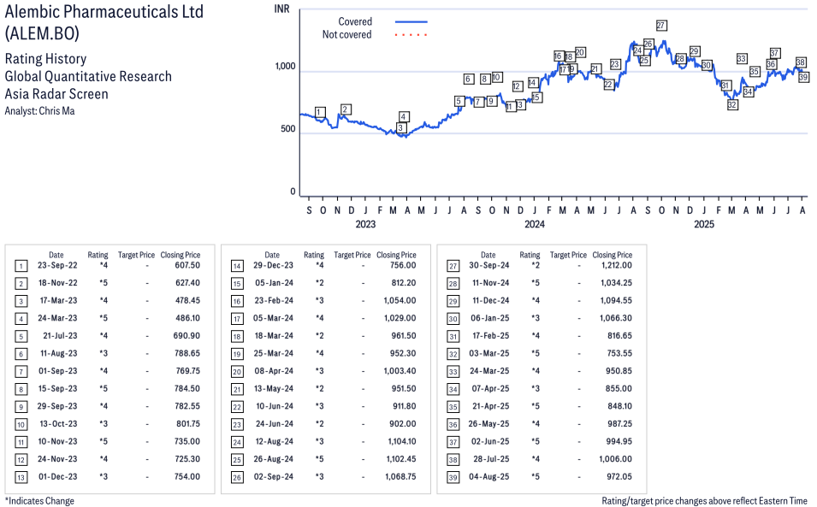
Task: Select chart marker 21 on the price chart
Action: (x=595, y=68)
